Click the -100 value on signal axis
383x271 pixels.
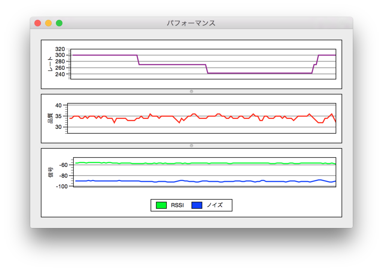pos(62,186)
